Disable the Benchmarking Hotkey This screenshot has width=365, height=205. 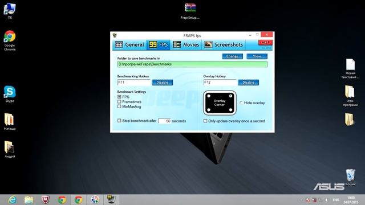pyautogui.click(x=162, y=83)
